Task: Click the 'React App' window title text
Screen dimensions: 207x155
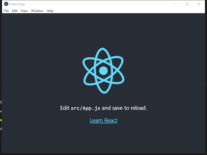Action: tap(17, 4)
